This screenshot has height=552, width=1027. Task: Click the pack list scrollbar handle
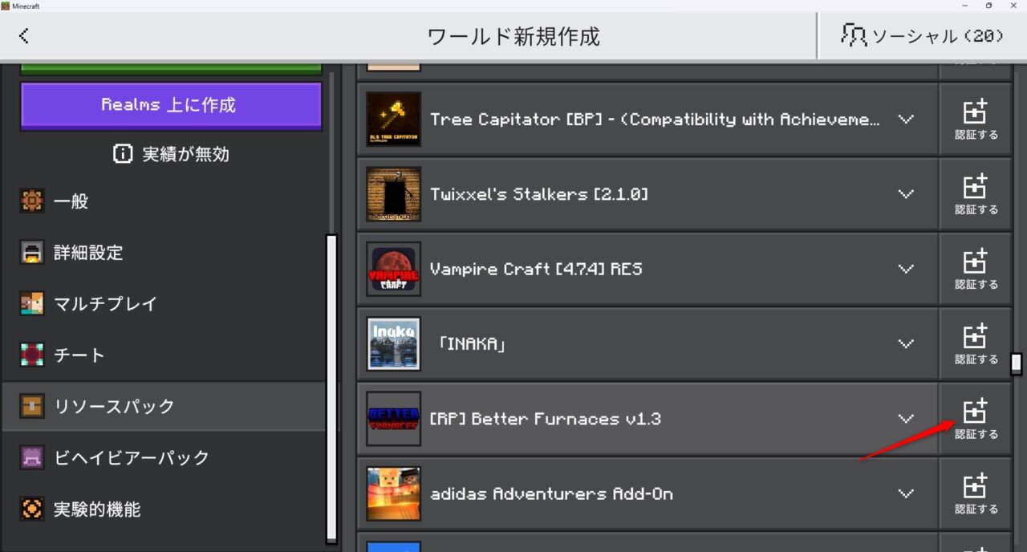1017,363
